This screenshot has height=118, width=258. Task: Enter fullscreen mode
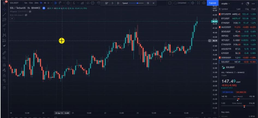pos(198,3)
